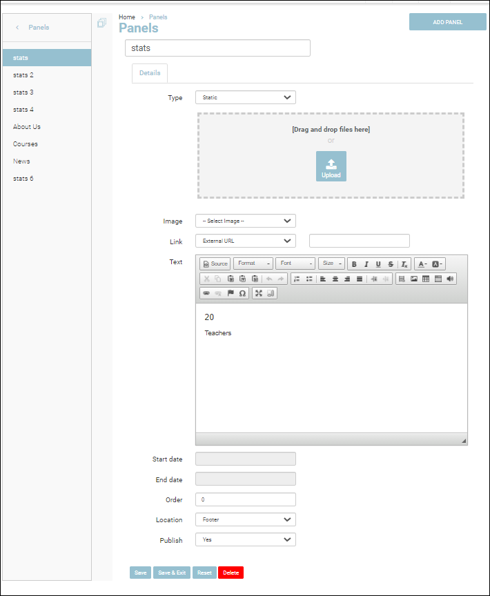Open the Type dropdown showing Static
This screenshot has width=490, height=596.
click(x=245, y=97)
